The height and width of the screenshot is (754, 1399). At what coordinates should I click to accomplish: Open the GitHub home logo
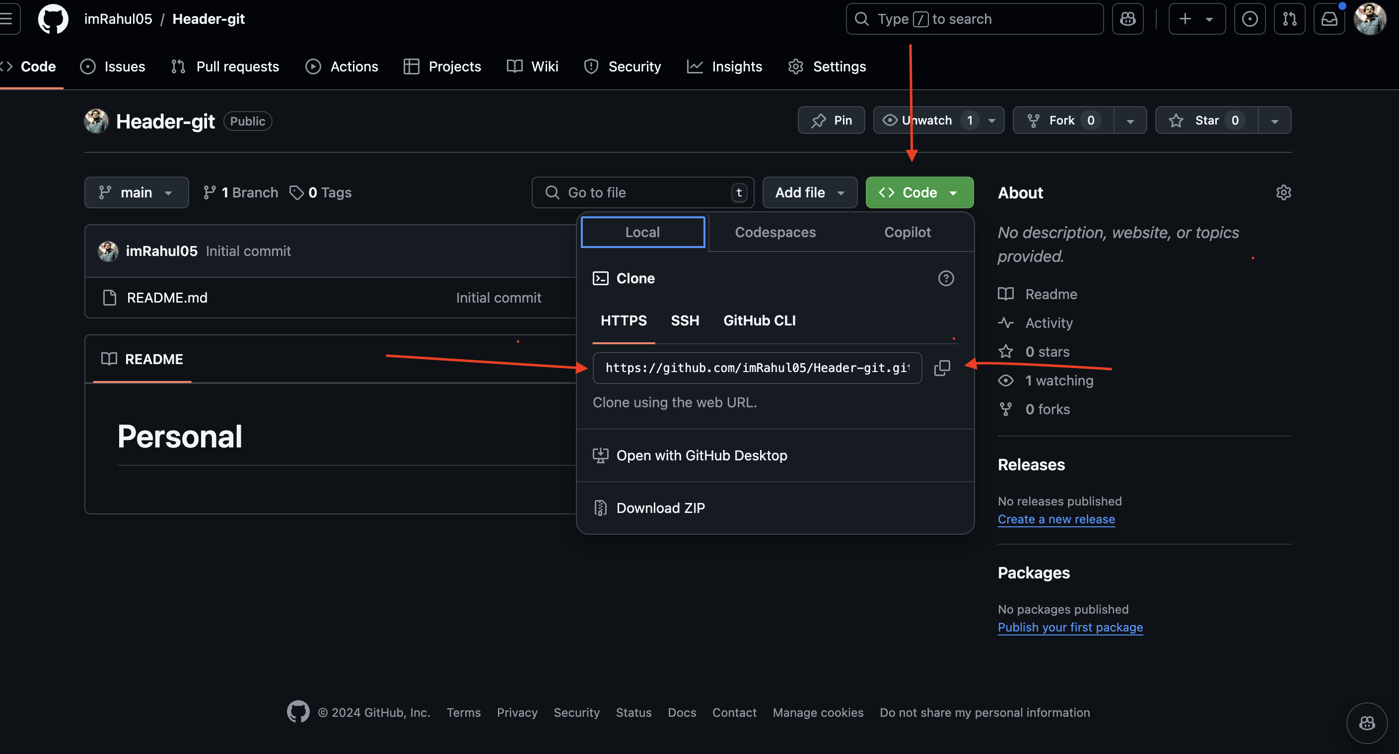(53, 19)
